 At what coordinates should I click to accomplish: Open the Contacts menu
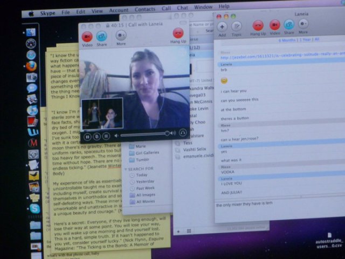pyautogui.click(x=145, y=9)
